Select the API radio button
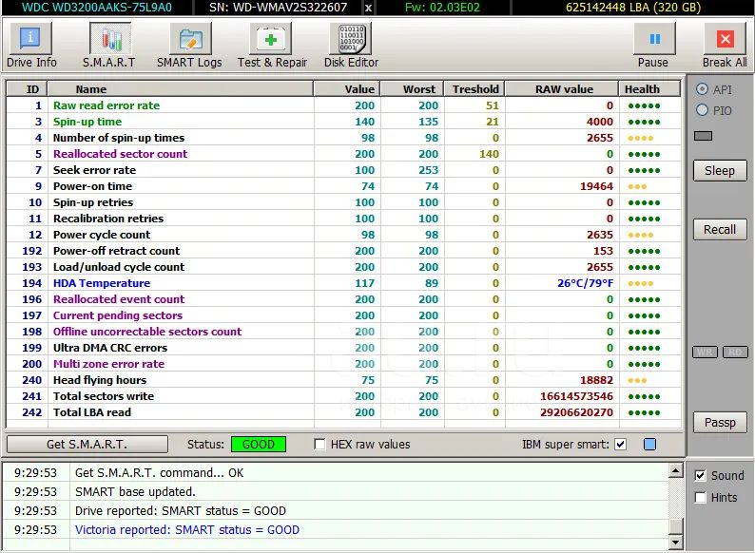This screenshot has height=553, width=755. [x=702, y=89]
